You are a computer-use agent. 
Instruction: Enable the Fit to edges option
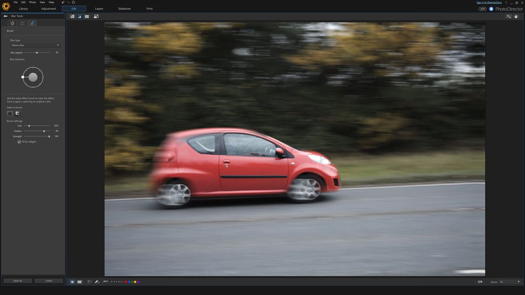(19, 142)
